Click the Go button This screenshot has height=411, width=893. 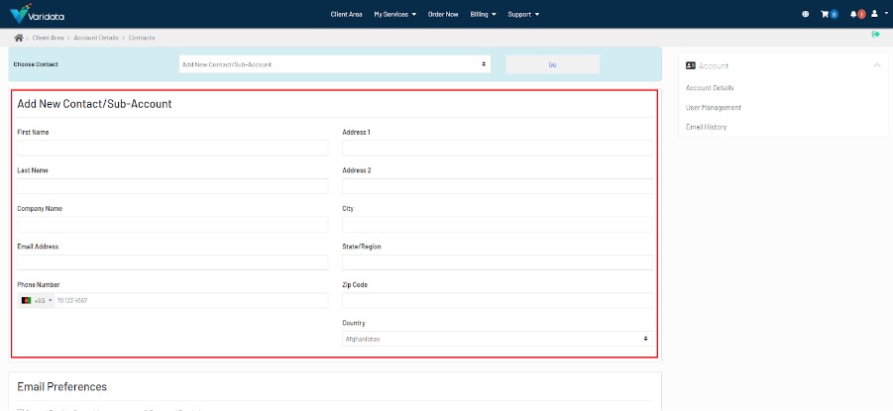pyautogui.click(x=552, y=64)
